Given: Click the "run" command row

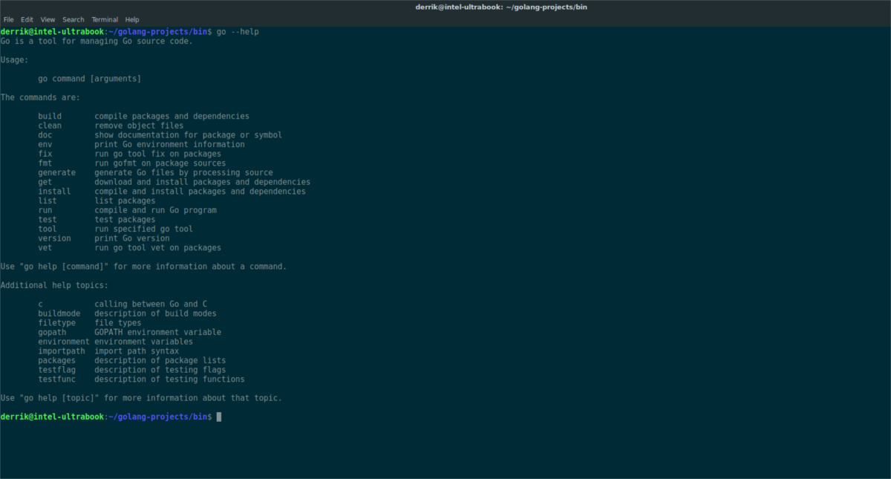Looking at the screenshot, I should 127,210.
